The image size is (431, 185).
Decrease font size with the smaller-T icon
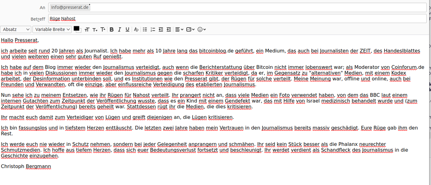95,29
